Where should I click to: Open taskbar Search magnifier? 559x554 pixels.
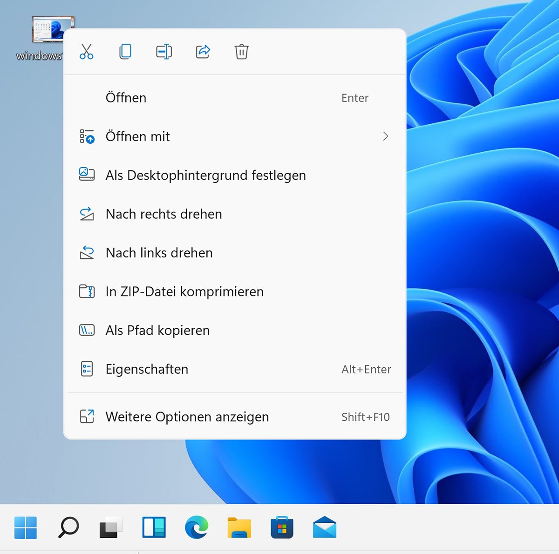[68, 527]
